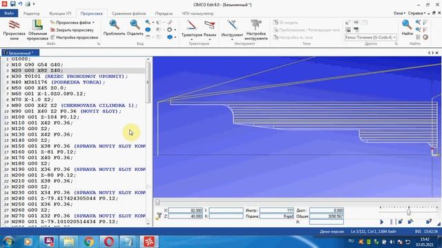Select machine type Fanuc Точение combo box
Viewport: 442px width, 248px height.
(371, 37)
